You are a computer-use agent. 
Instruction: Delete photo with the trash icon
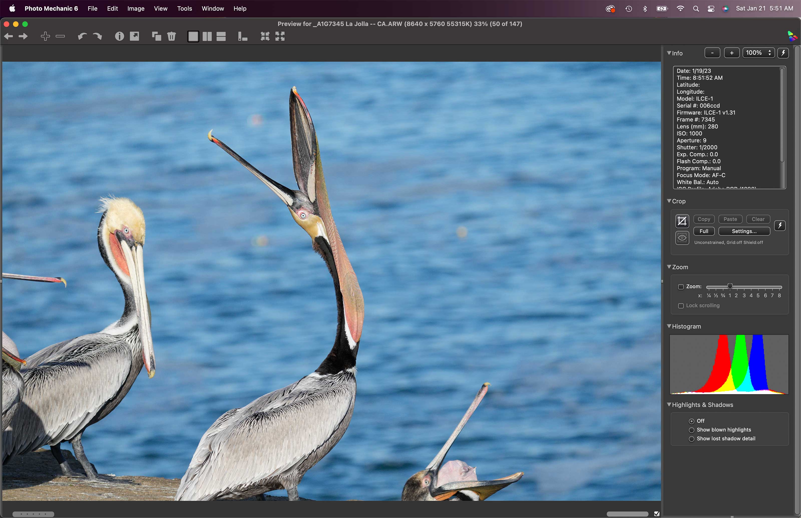[x=171, y=36]
